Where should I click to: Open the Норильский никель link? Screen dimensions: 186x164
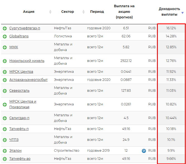[27, 61]
